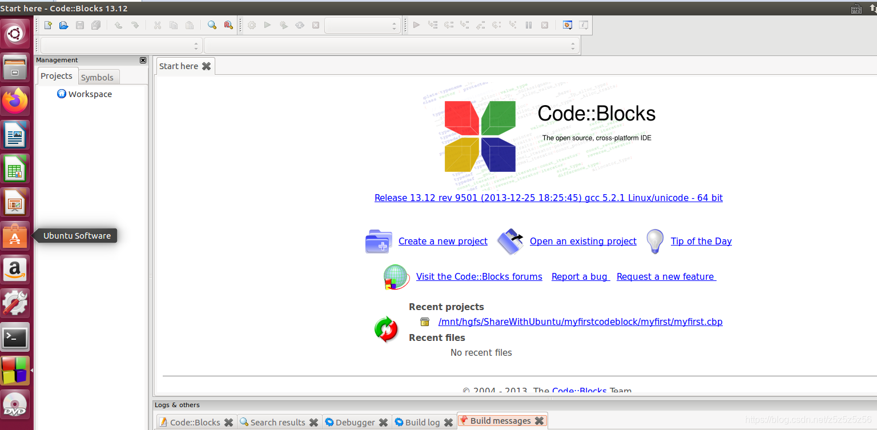This screenshot has height=430, width=877.
Task: Switch to the Projects tab
Action: coord(57,76)
